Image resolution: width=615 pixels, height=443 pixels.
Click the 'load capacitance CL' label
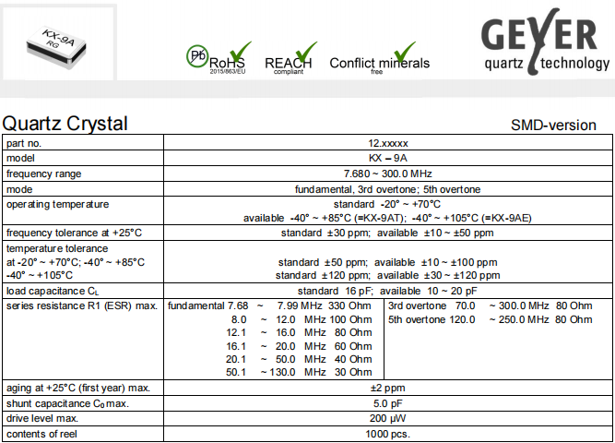coord(53,291)
